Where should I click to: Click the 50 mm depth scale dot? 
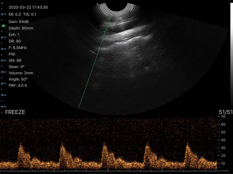(x=2, y=61)
